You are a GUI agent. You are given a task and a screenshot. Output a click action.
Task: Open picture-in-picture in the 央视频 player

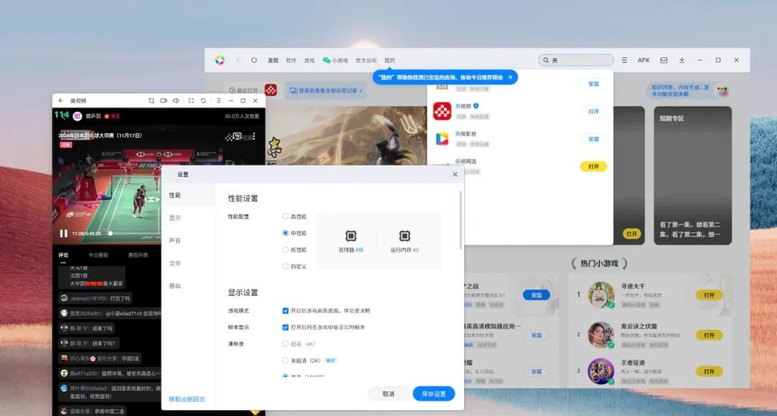[x=164, y=99]
